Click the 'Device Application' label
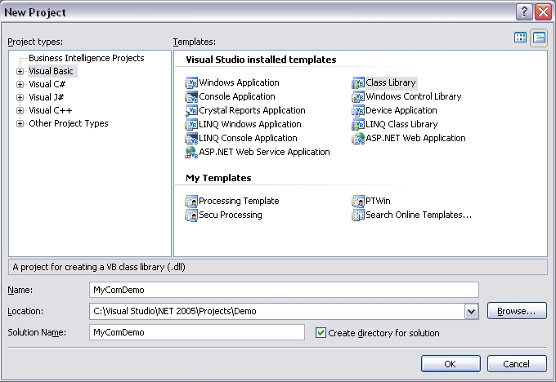Image resolution: width=556 pixels, height=382 pixels. tap(401, 110)
